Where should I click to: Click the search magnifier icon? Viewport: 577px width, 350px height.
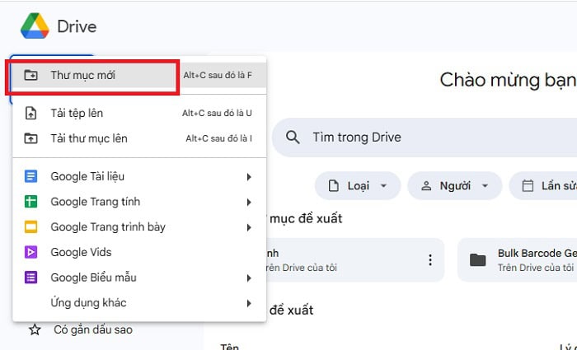point(293,138)
